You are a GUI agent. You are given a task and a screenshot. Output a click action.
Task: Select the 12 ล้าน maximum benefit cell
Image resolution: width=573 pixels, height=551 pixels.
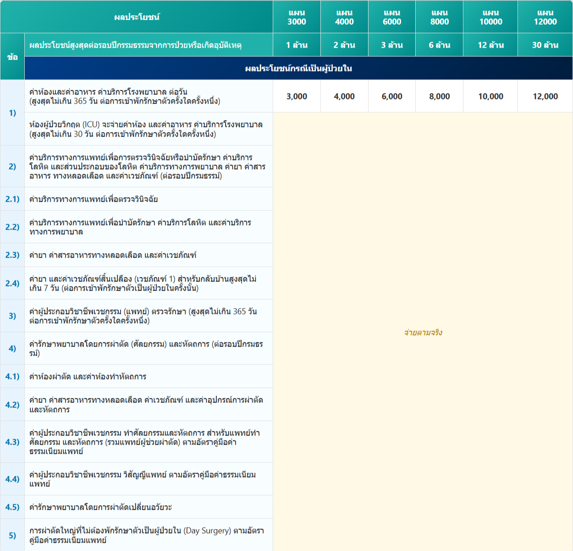click(x=490, y=45)
